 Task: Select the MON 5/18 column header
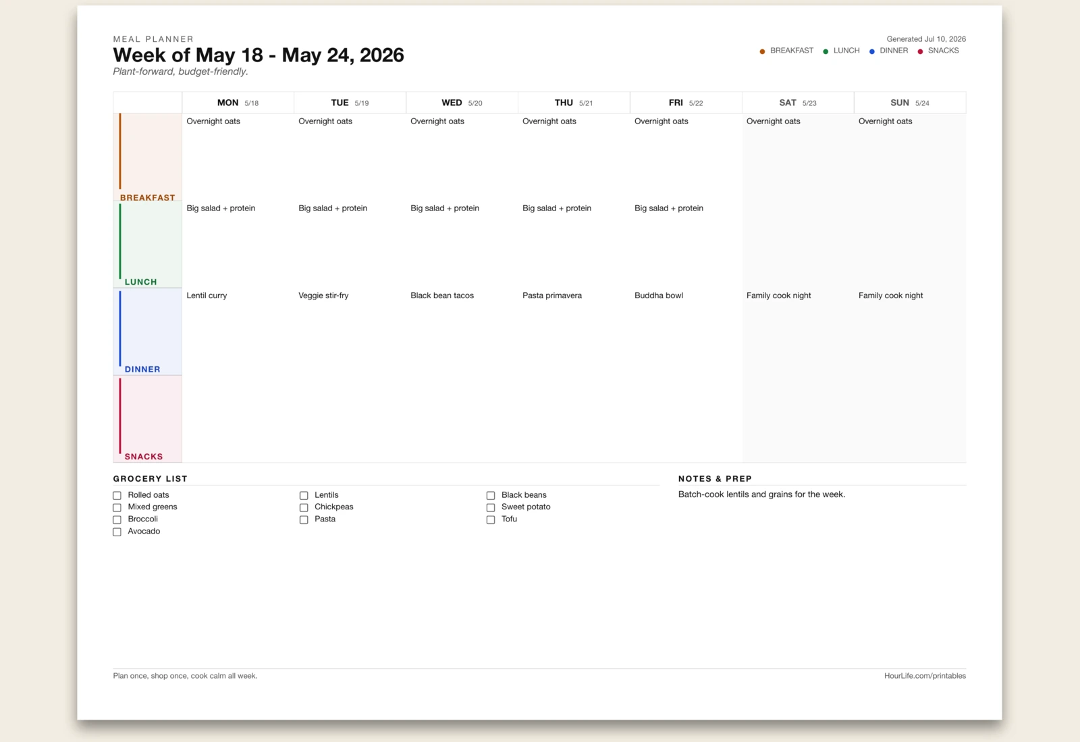(x=238, y=103)
